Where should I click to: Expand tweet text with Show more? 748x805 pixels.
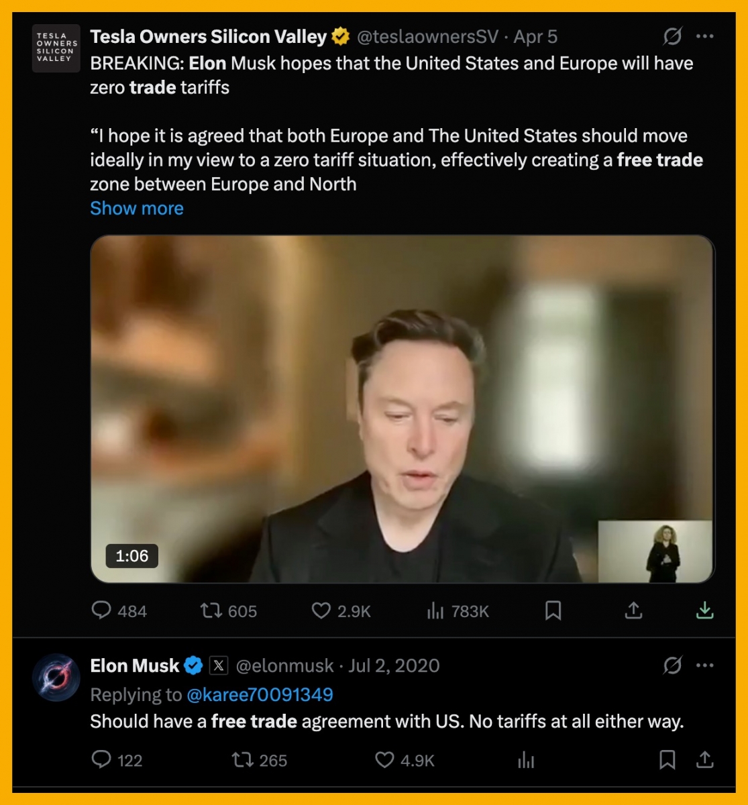point(137,209)
